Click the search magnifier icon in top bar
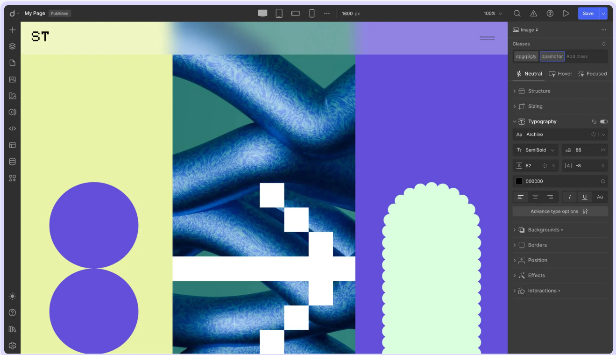 [x=517, y=14]
